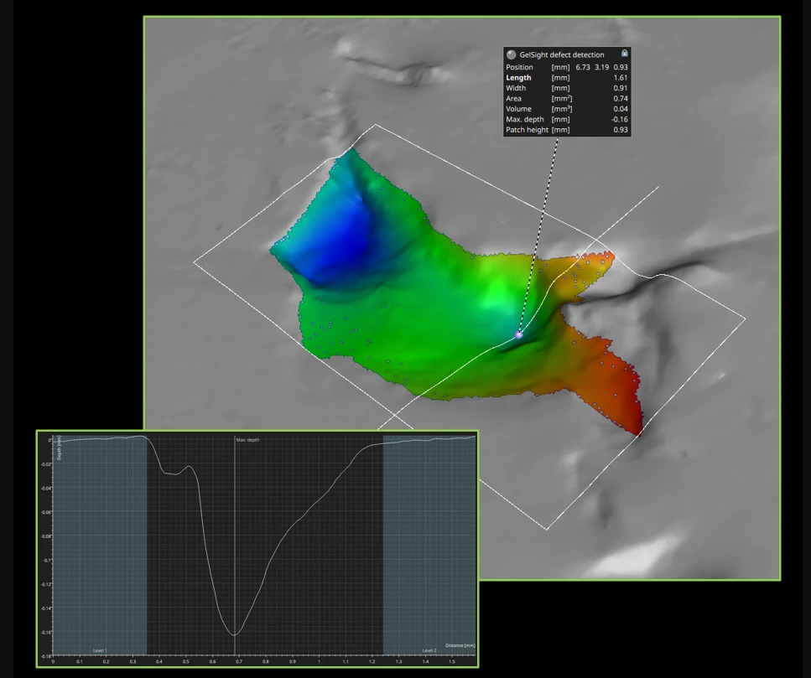Click the Width value 0.91
The height and width of the screenshot is (678, 811).
pos(621,88)
